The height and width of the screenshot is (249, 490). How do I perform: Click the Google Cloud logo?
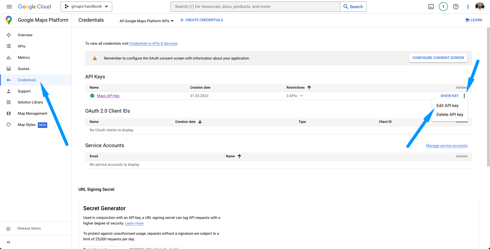[x=34, y=7]
